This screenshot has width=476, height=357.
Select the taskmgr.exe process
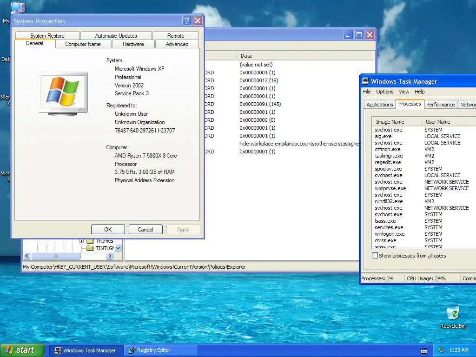coord(389,156)
